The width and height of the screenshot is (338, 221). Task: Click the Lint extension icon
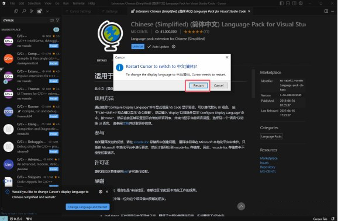(x=8, y=164)
